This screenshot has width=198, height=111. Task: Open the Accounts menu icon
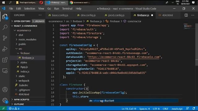tap(5, 89)
